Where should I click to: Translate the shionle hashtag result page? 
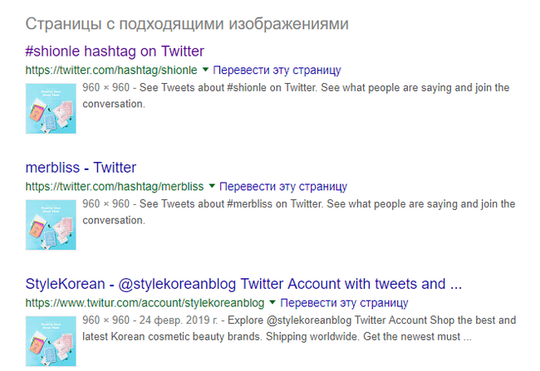(x=277, y=70)
